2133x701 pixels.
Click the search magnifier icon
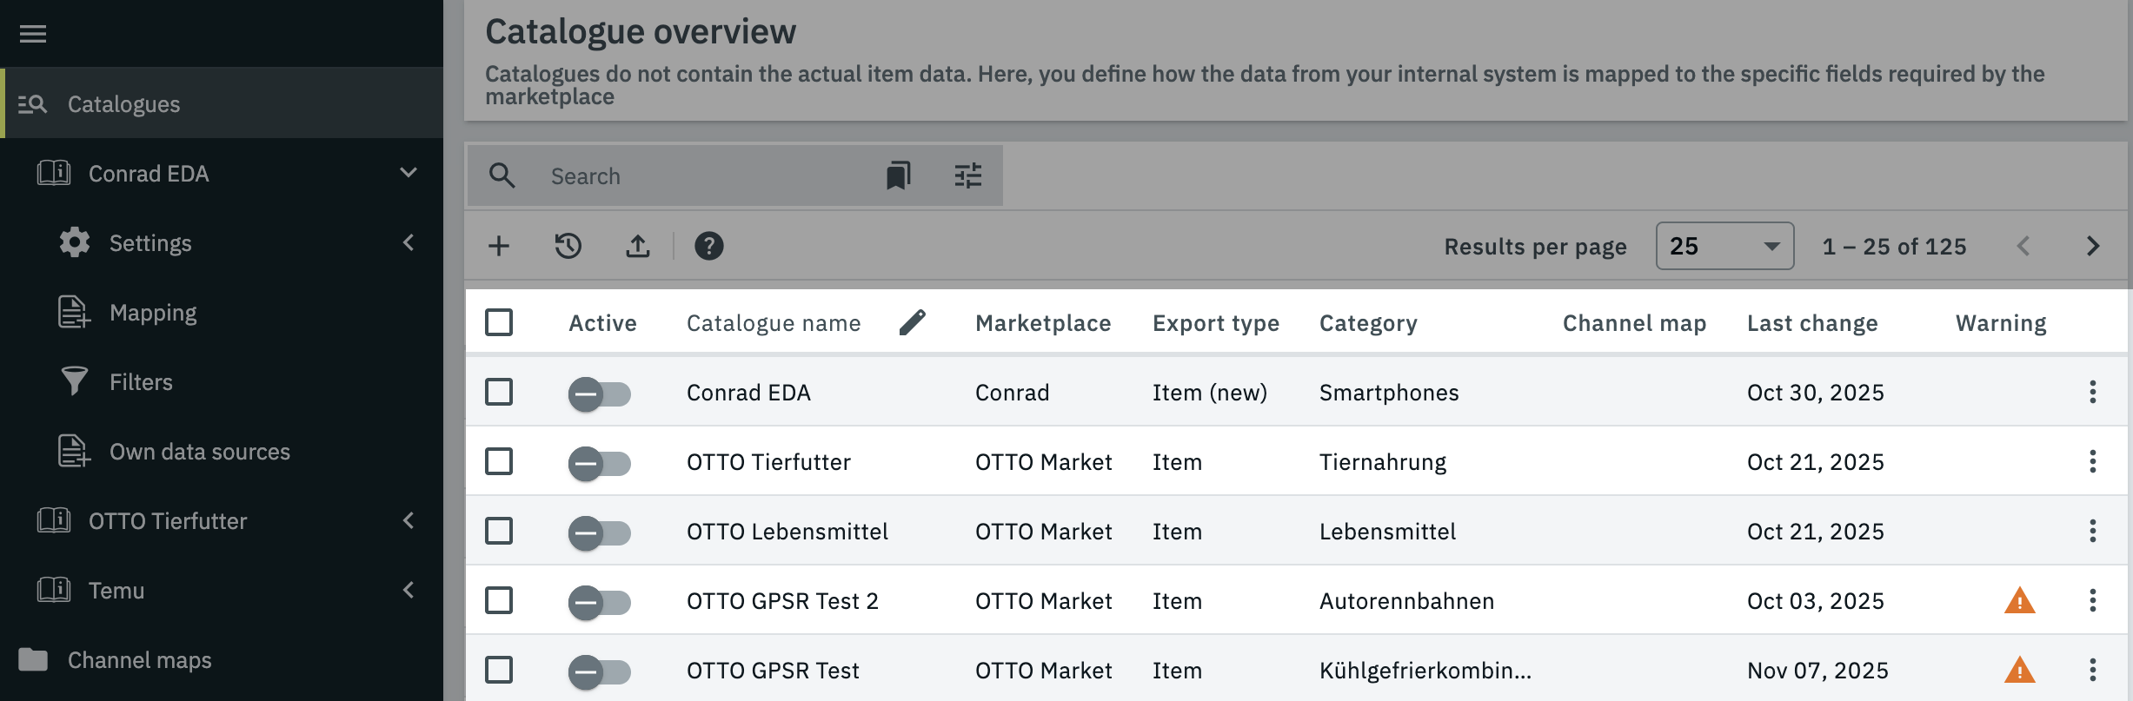[x=502, y=175]
